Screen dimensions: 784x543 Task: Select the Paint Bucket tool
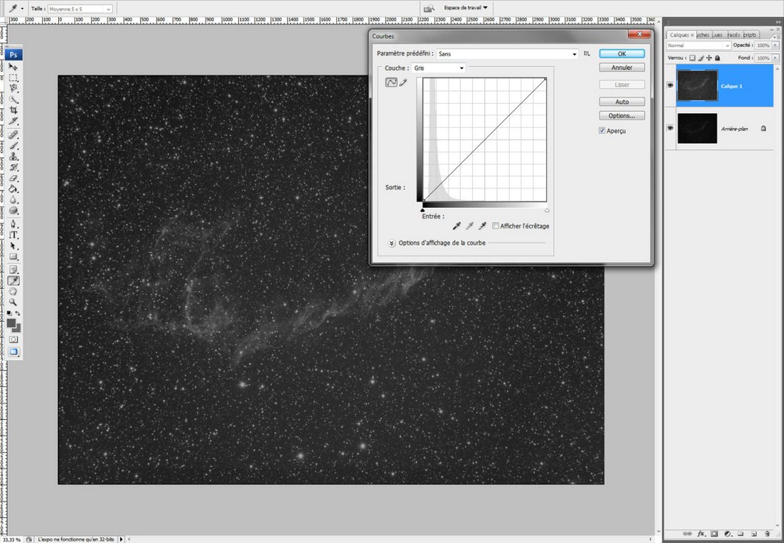(x=13, y=188)
